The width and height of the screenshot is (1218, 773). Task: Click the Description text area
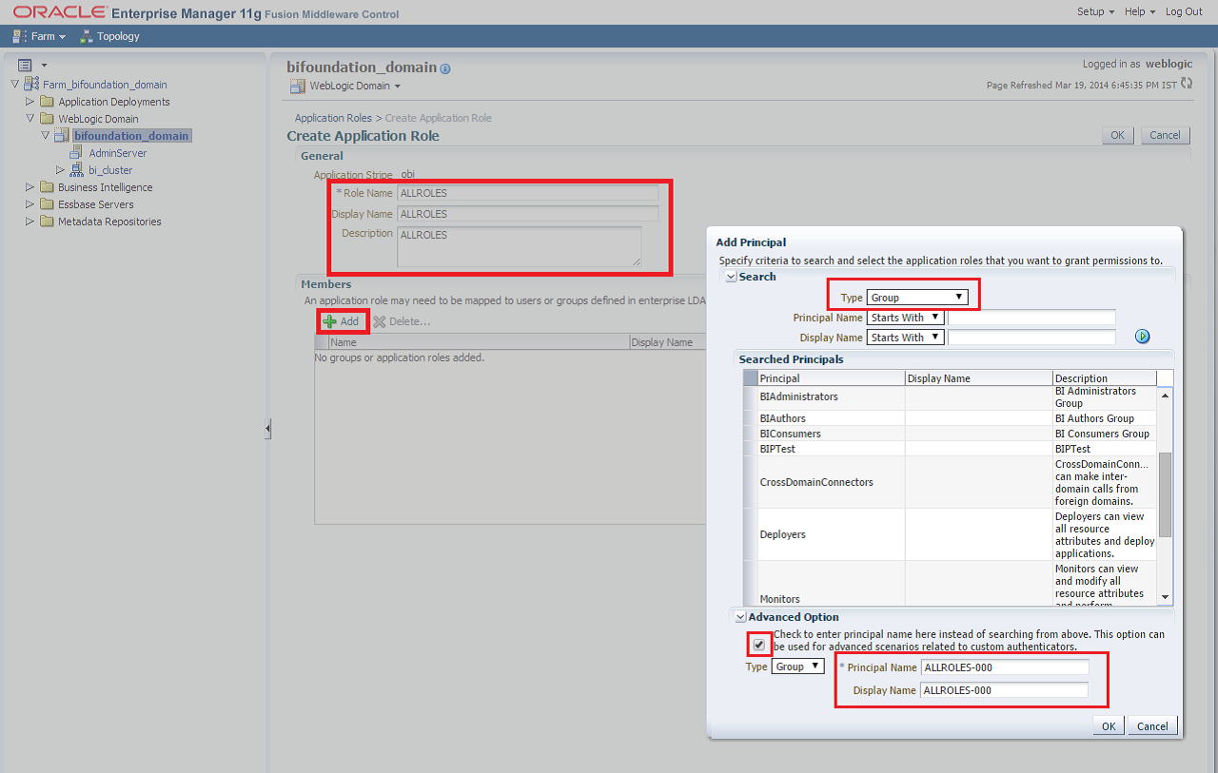tap(520, 246)
